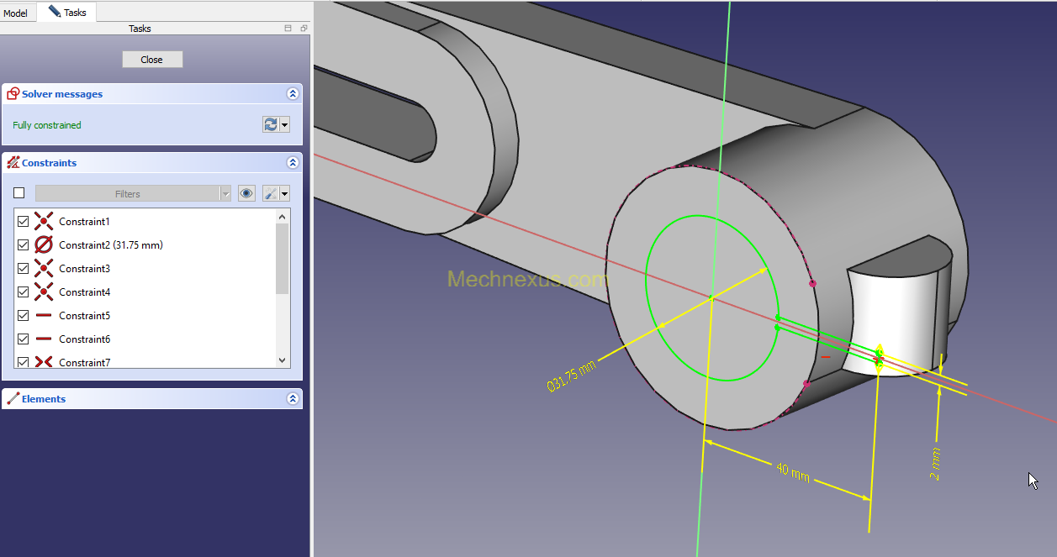This screenshot has height=557, width=1057.
Task: Uncheck the Constraint3 checkbox
Action: pyautogui.click(x=24, y=269)
